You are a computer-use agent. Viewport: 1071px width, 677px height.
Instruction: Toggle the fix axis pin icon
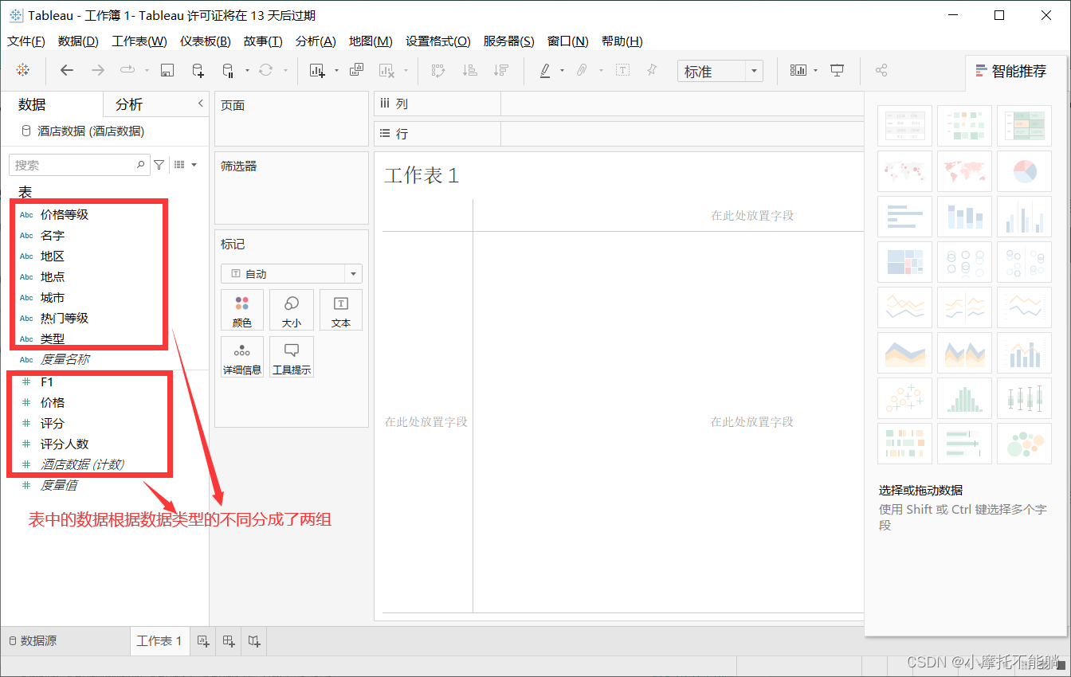tap(652, 70)
